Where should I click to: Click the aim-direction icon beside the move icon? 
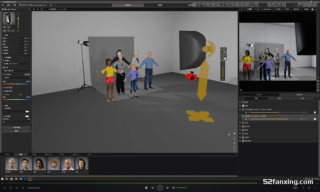(x=9, y=27)
